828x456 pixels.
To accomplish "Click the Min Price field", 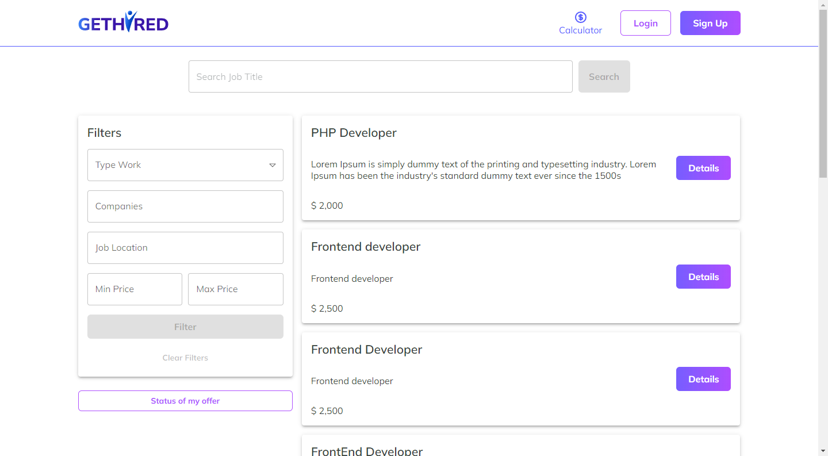I will [x=135, y=289].
